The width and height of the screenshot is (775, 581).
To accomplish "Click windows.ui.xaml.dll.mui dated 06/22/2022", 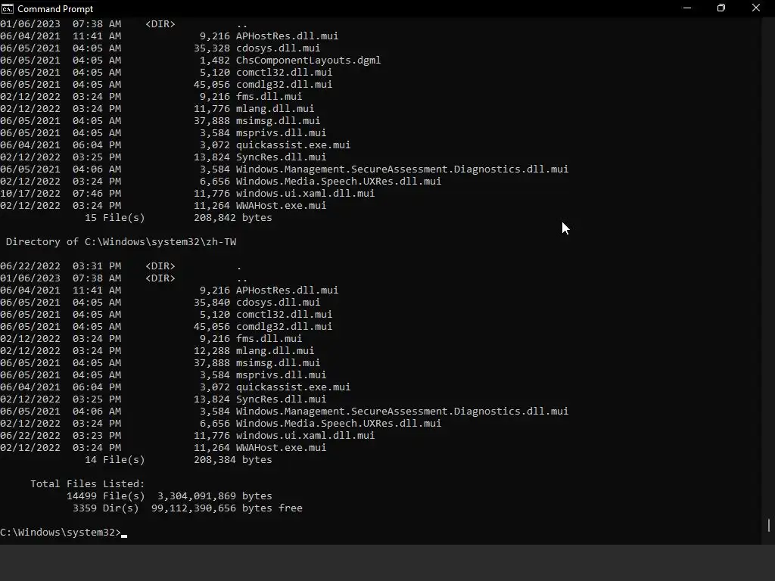I will pyautogui.click(x=305, y=436).
